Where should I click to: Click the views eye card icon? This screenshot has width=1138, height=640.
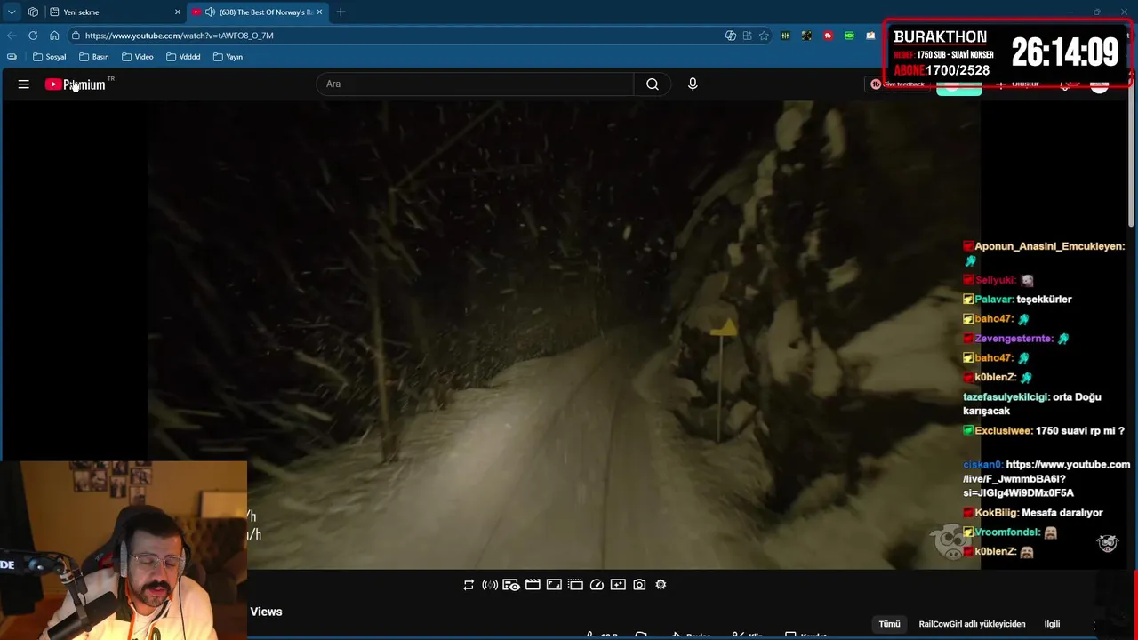(x=511, y=585)
